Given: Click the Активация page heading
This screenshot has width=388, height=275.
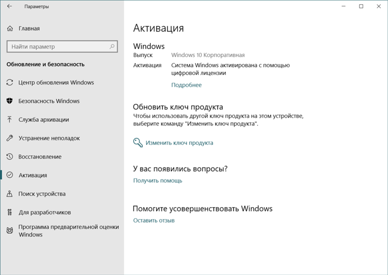Looking at the screenshot, I should 159,28.
